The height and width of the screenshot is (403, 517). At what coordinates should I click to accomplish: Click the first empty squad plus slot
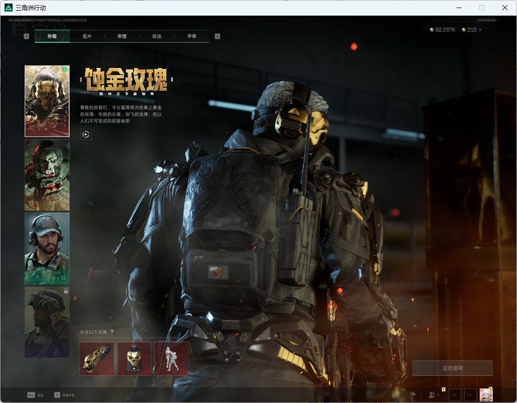coord(455,395)
